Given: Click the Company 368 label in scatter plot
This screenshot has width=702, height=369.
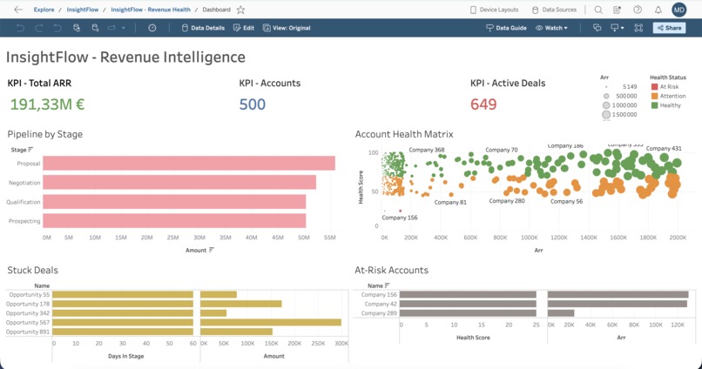Looking at the screenshot, I should tap(427, 150).
